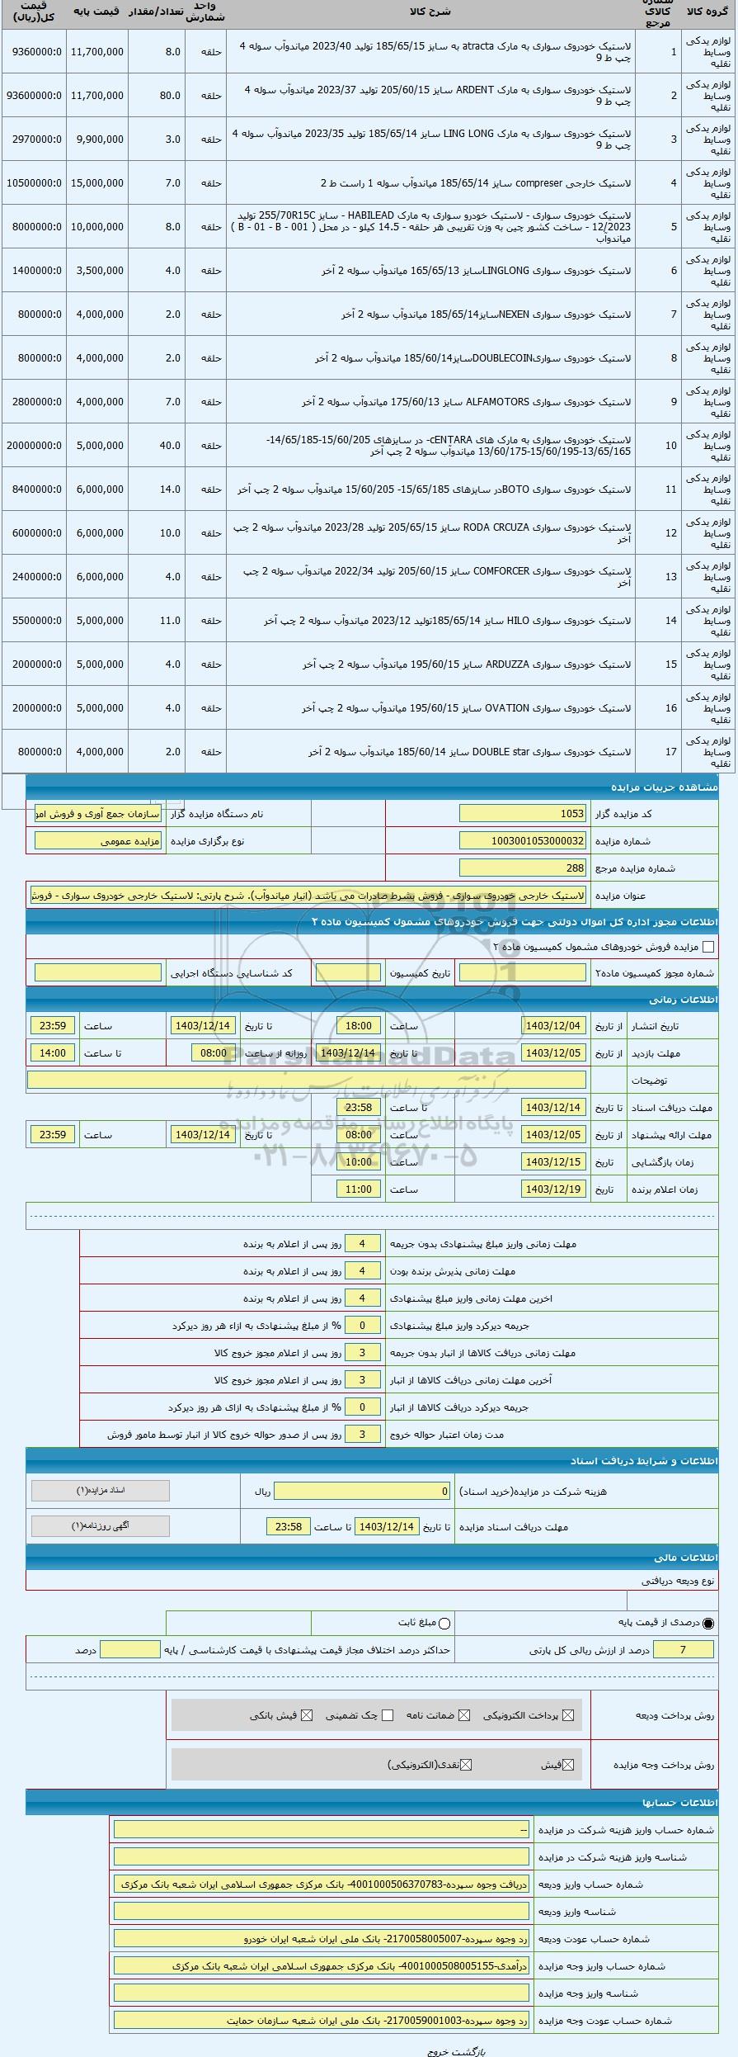Image resolution: width=738 pixels, height=2057 pixels.
Task: Click the 'کد مزایده گزار' field showing 1053
Action: pos(523,813)
